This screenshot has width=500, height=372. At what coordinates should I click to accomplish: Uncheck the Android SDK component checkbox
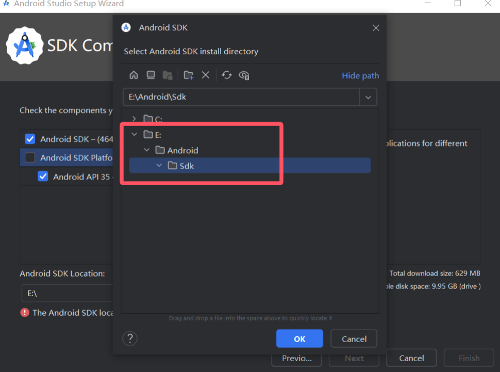tap(29, 138)
